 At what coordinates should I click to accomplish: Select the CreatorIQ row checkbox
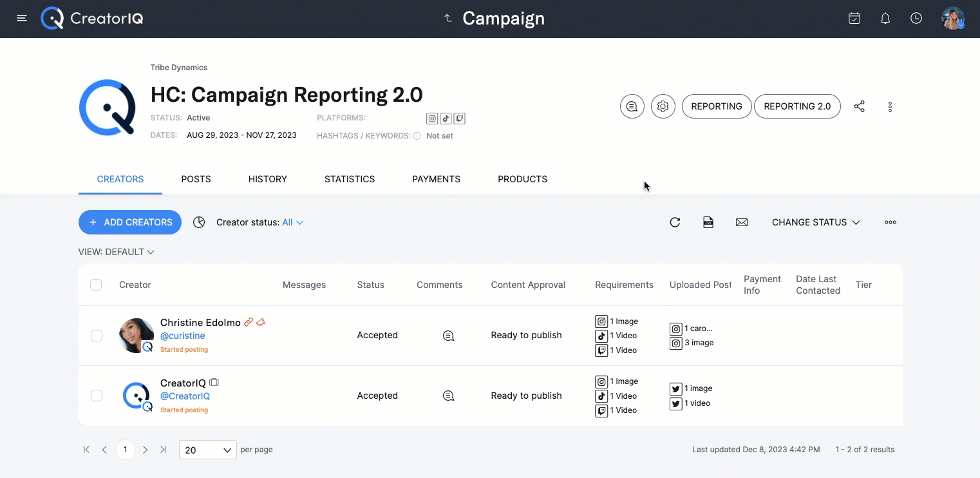(96, 396)
